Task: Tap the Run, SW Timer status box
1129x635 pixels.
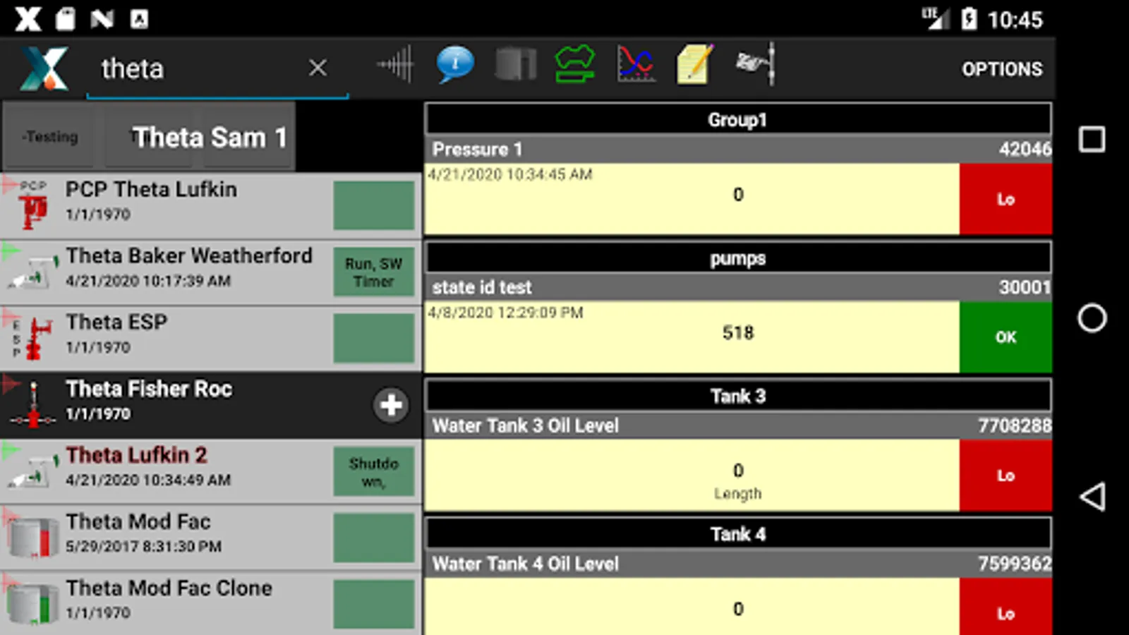Action: pyautogui.click(x=374, y=272)
